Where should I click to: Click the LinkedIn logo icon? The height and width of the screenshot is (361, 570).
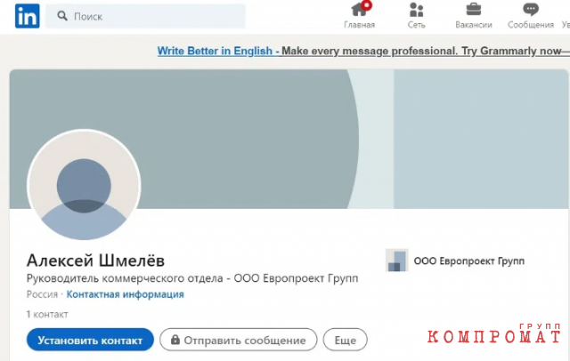coord(28,16)
